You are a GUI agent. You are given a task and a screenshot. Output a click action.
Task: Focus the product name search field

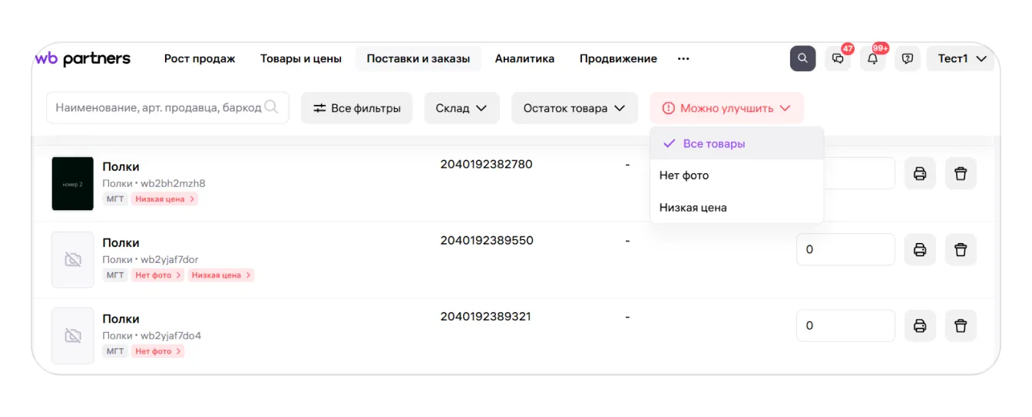(158, 108)
